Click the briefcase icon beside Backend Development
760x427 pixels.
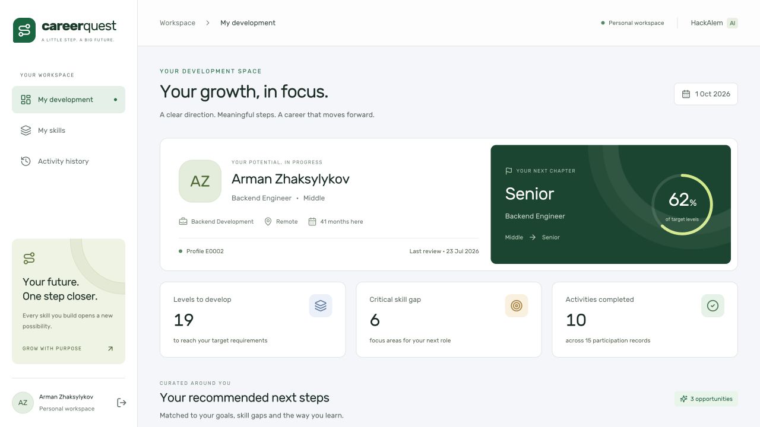pos(183,221)
